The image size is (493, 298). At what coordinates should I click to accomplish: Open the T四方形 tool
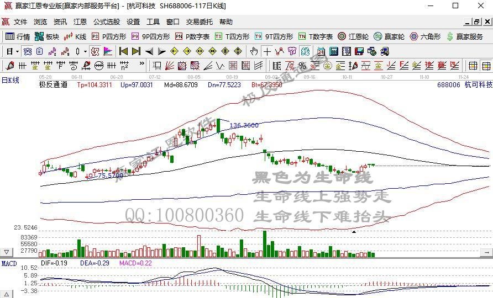click(232, 37)
